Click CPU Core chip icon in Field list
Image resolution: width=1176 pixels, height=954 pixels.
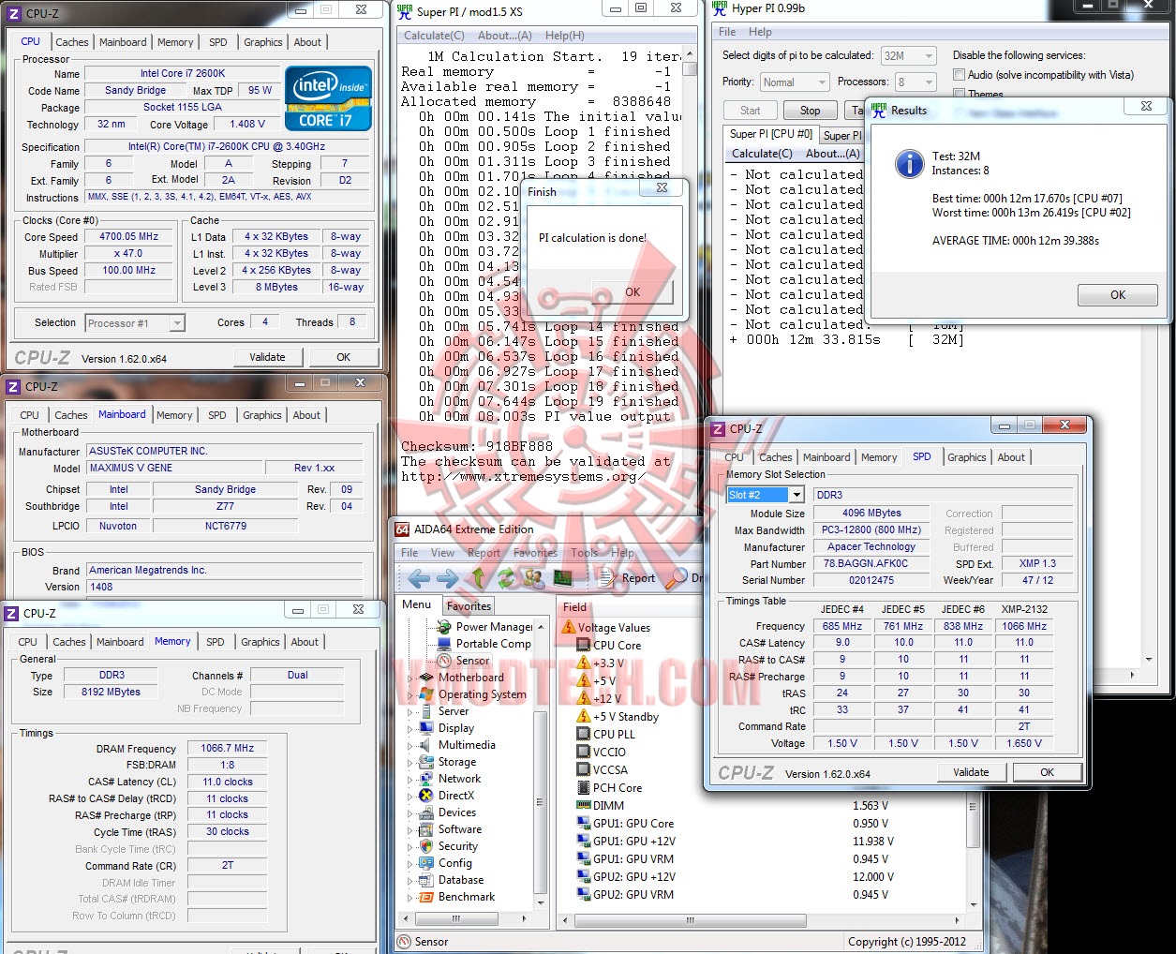[x=584, y=645]
